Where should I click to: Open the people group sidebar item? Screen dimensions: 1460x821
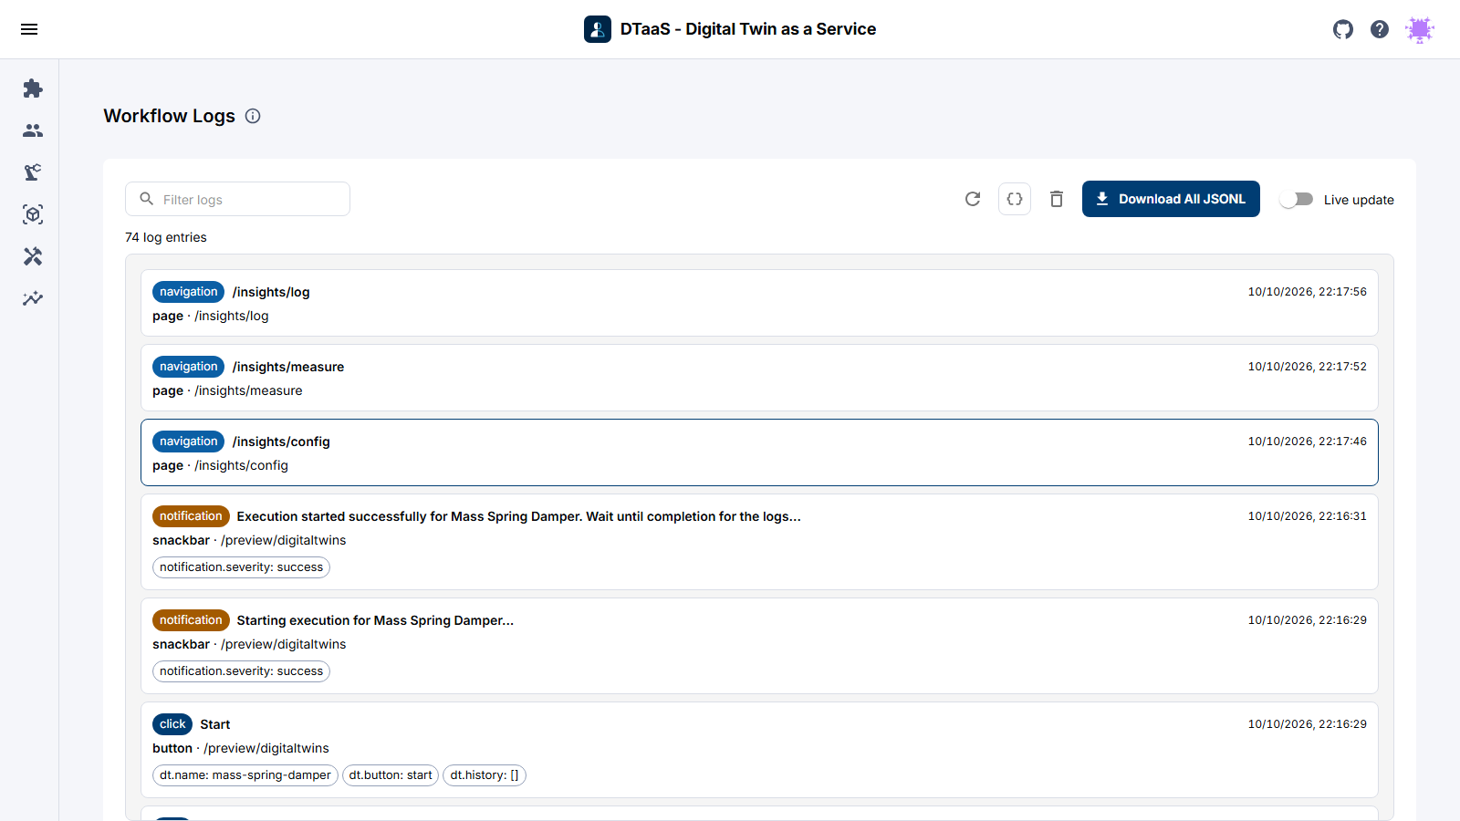point(33,130)
